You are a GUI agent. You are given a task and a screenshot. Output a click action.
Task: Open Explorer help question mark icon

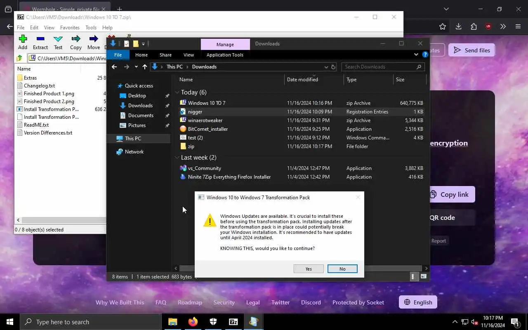(x=425, y=55)
